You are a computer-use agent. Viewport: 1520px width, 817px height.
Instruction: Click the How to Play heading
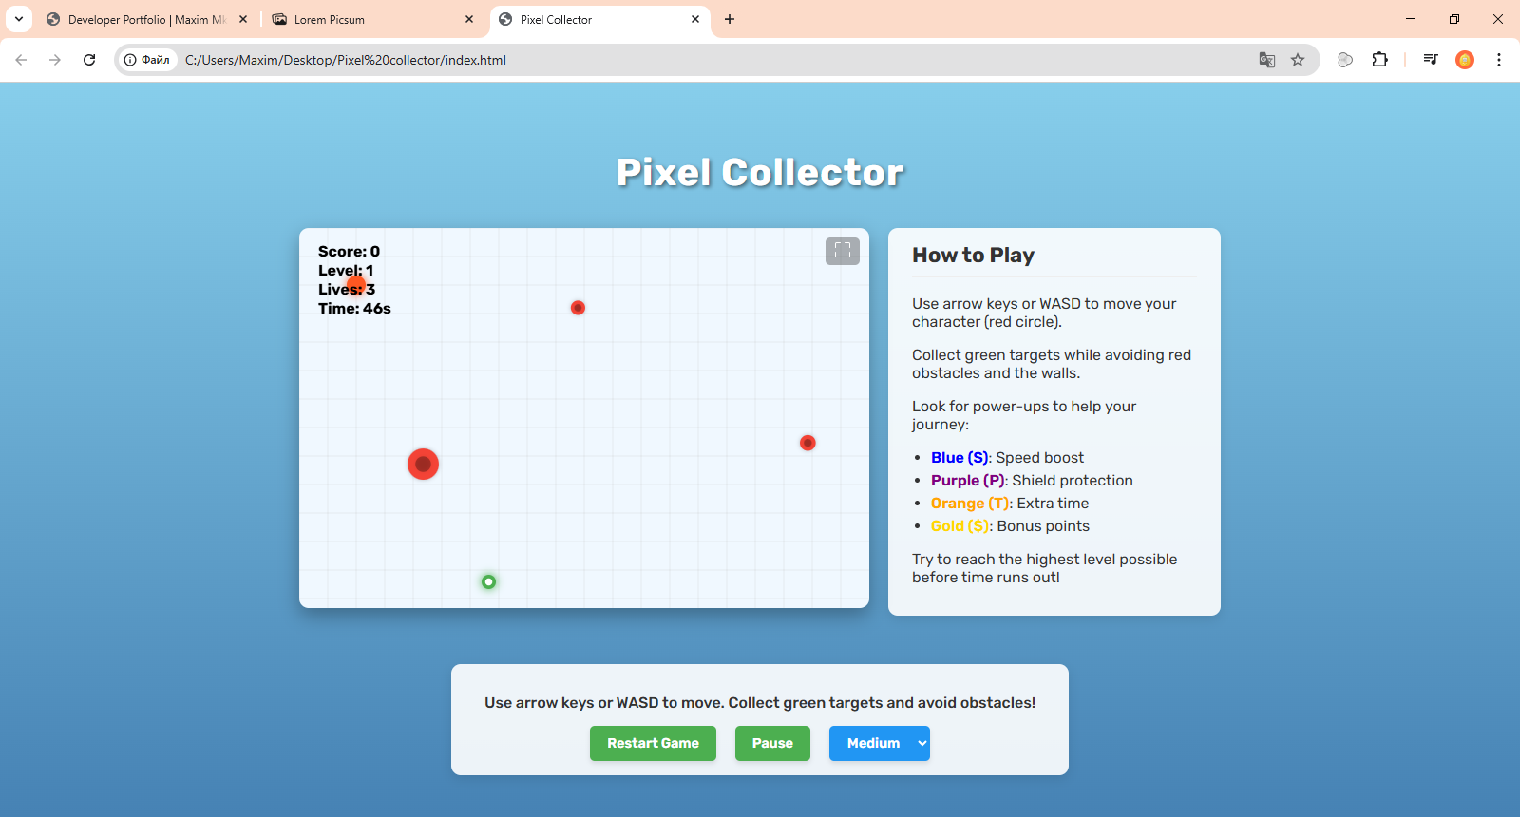coord(973,255)
